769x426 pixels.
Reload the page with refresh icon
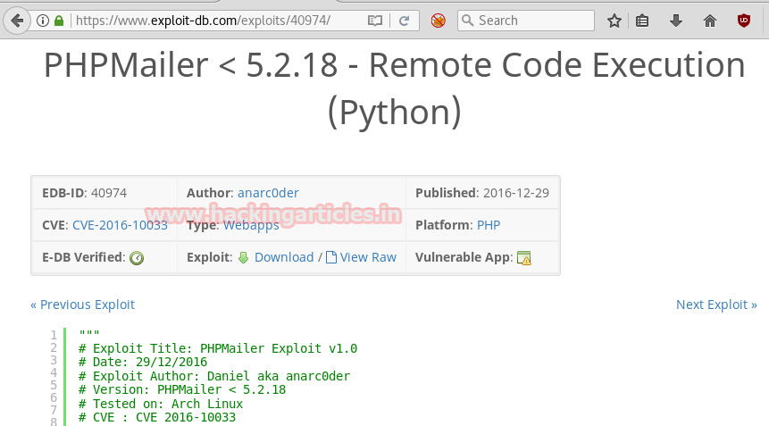point(404,21)
